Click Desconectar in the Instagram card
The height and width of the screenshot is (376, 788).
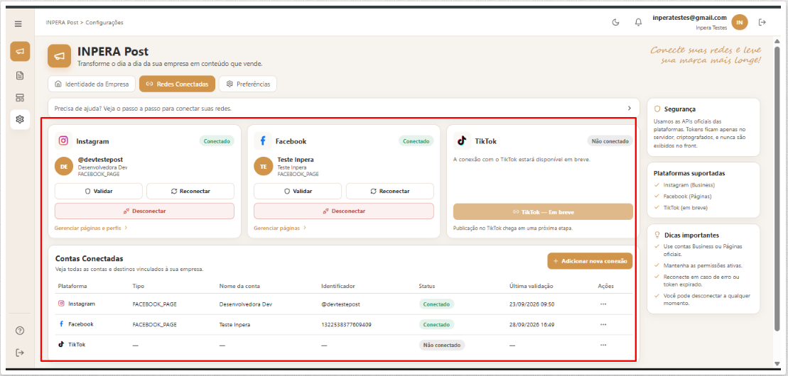[x=144, y=211]
